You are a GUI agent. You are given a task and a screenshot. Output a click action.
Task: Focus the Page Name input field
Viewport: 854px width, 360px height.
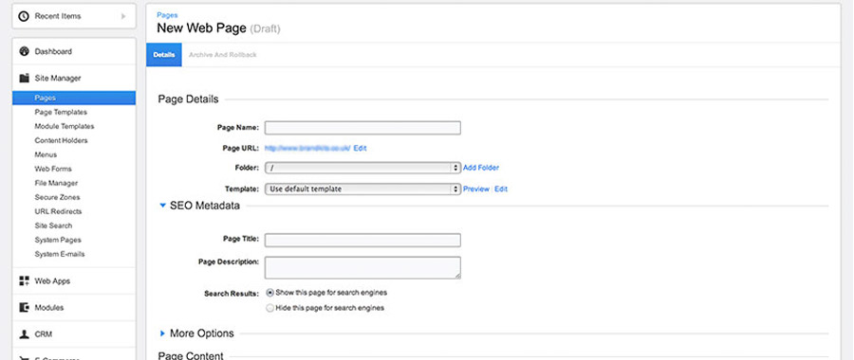(x=362, y=128)
